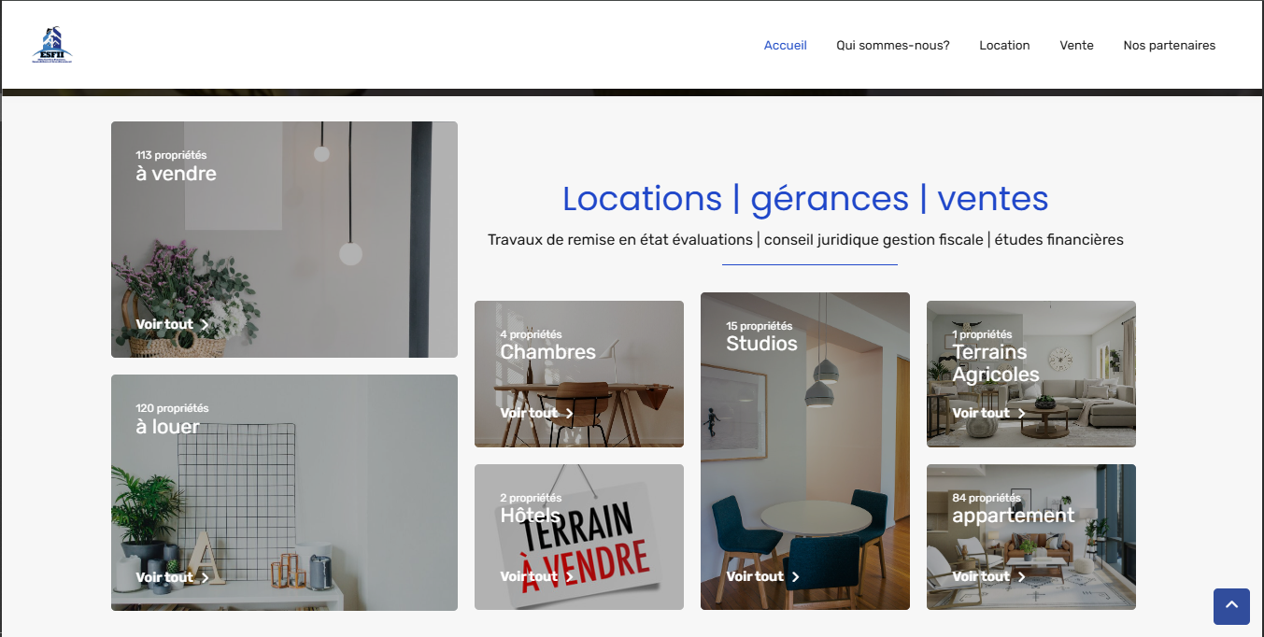Click the chevron next to 'Voir tout' on à louer card
This screenshot has height=637, width=1264.
[206, 578]
